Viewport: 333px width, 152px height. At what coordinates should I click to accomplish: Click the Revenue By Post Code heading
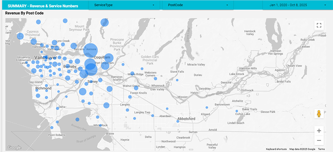coord(26,13)
